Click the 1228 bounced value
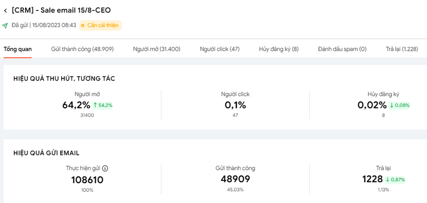Image resolution: width=427 pixels, height=203 pixels. 372,179
